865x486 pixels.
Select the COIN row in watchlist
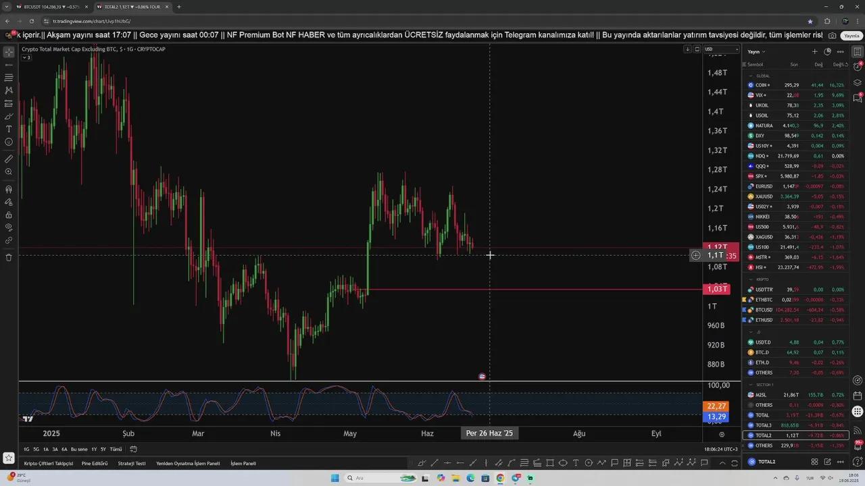click(797, 85)
